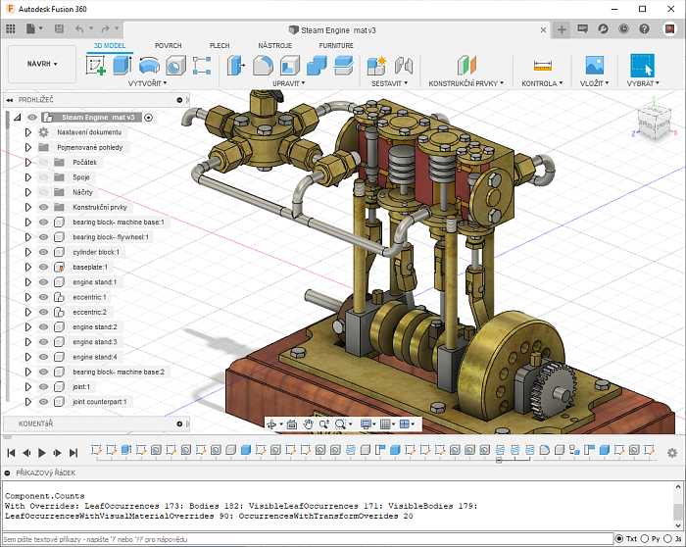Expand the Náčrty folder in browser
This screenshot has height=547, width=686.
pyautogui.click(x=28, y=192)
